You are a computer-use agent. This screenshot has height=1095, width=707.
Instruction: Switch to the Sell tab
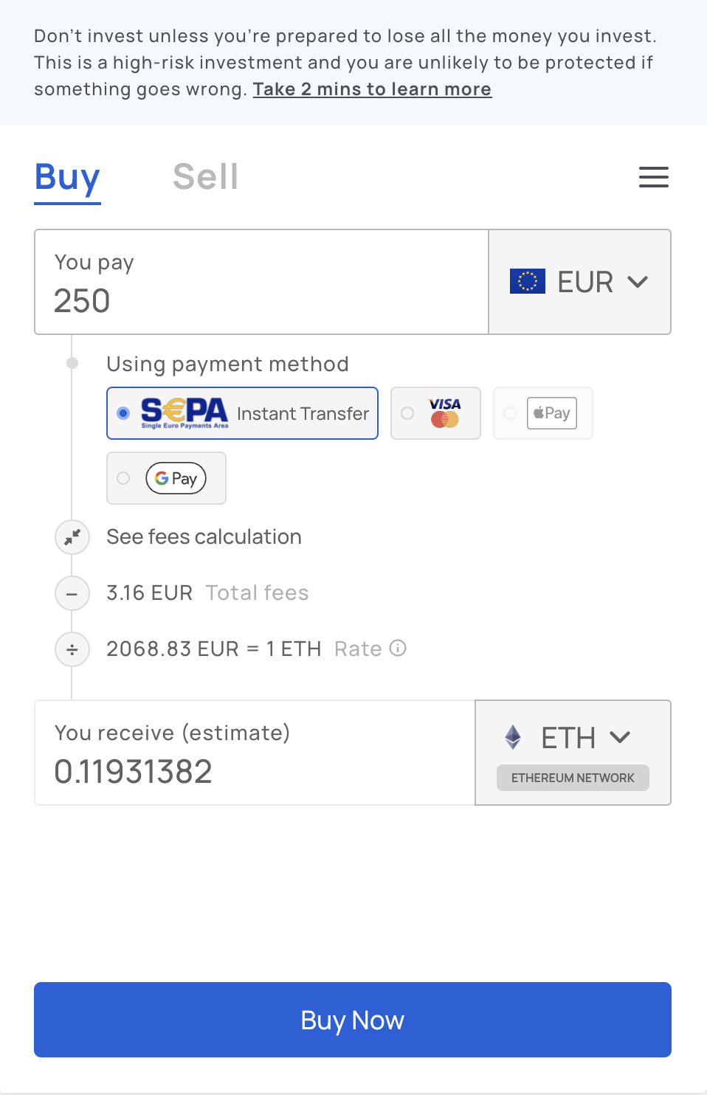point(205,177)
